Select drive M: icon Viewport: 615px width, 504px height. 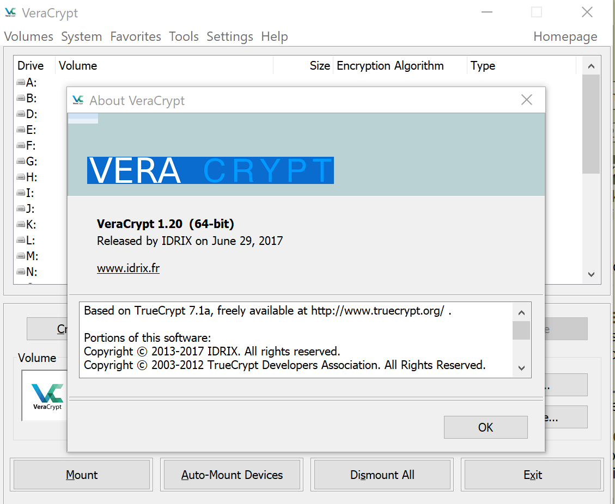pos(21,256)
